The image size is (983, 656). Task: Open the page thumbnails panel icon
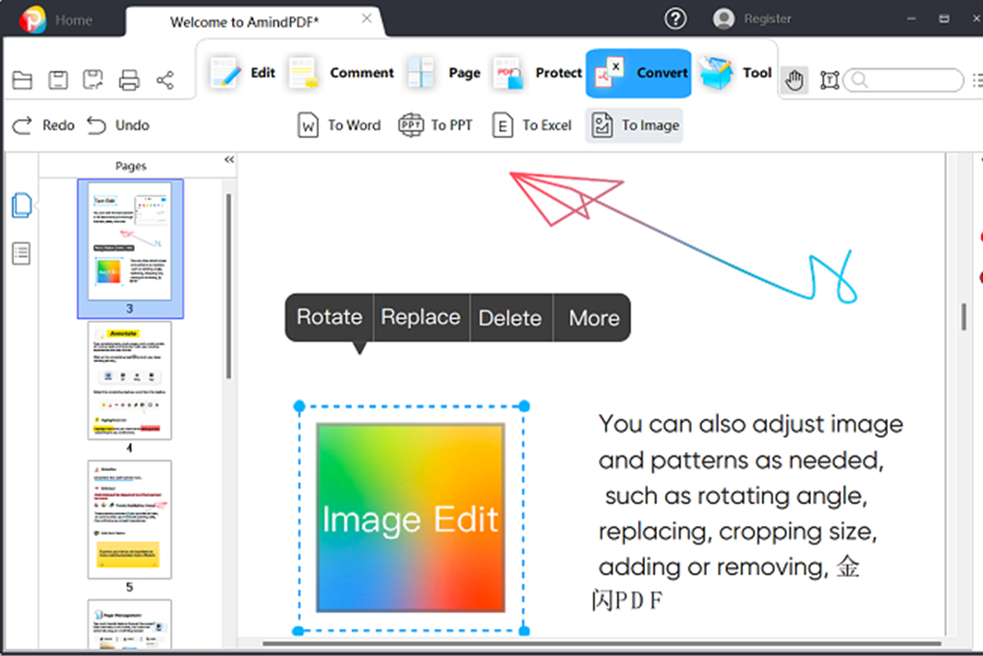21,205
